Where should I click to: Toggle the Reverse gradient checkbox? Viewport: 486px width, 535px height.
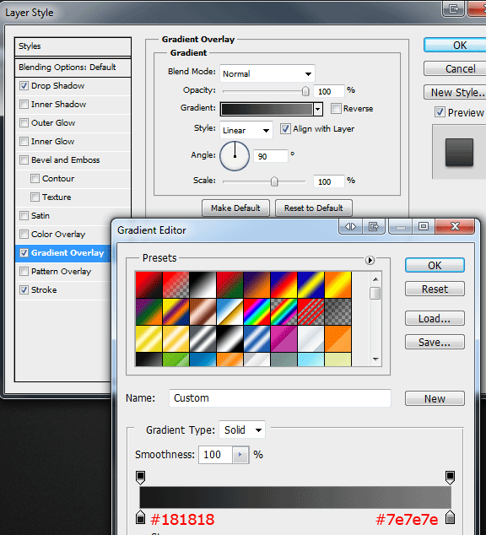pyautogui.click(x=336, y=109)
